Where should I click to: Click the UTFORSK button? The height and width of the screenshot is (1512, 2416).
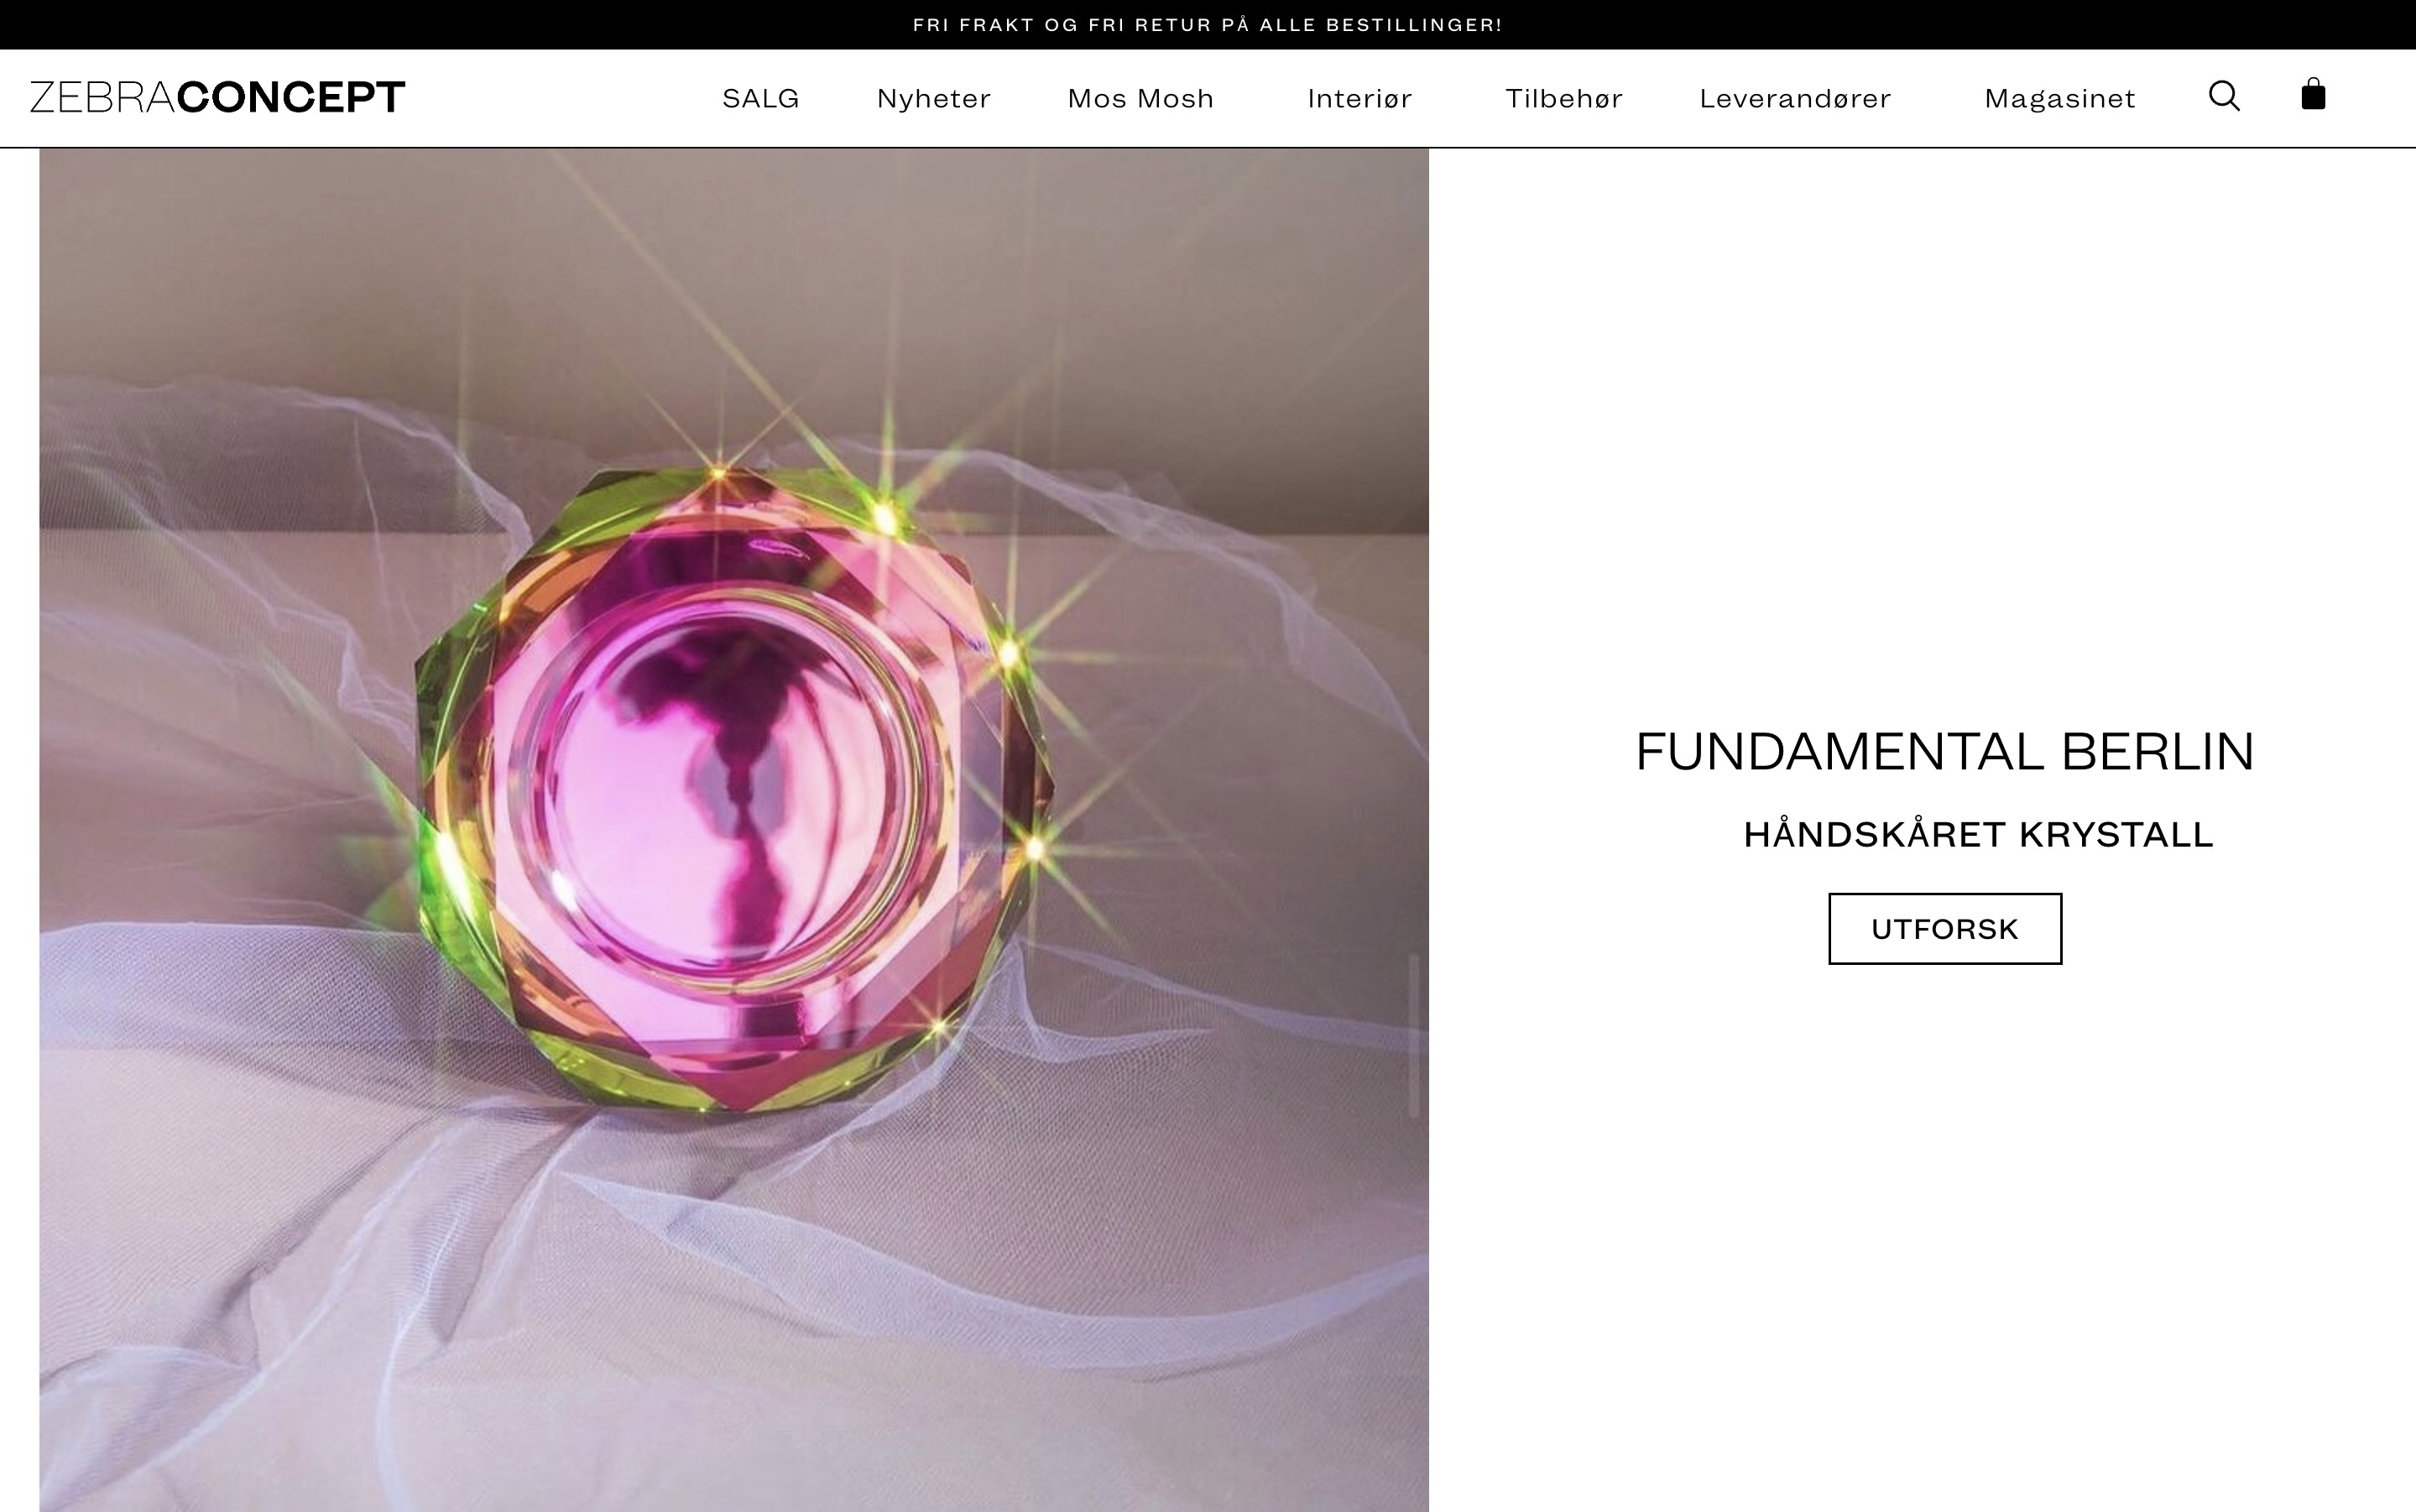[x=1945, y=929]
